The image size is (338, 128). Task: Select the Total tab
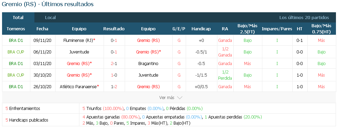pos(18,18)
